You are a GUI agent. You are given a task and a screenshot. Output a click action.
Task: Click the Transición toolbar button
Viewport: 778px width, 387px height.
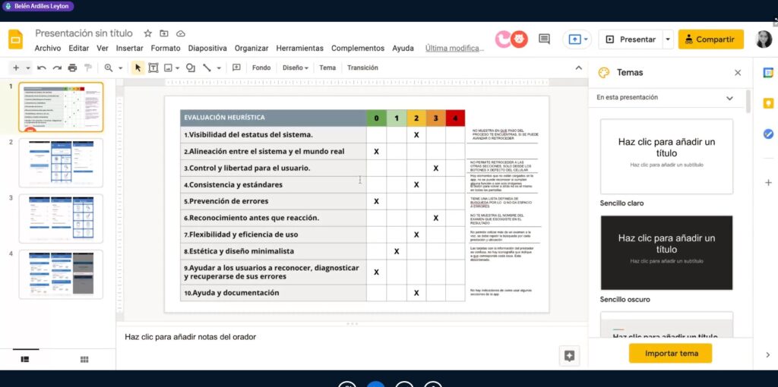tap(362, 68)
